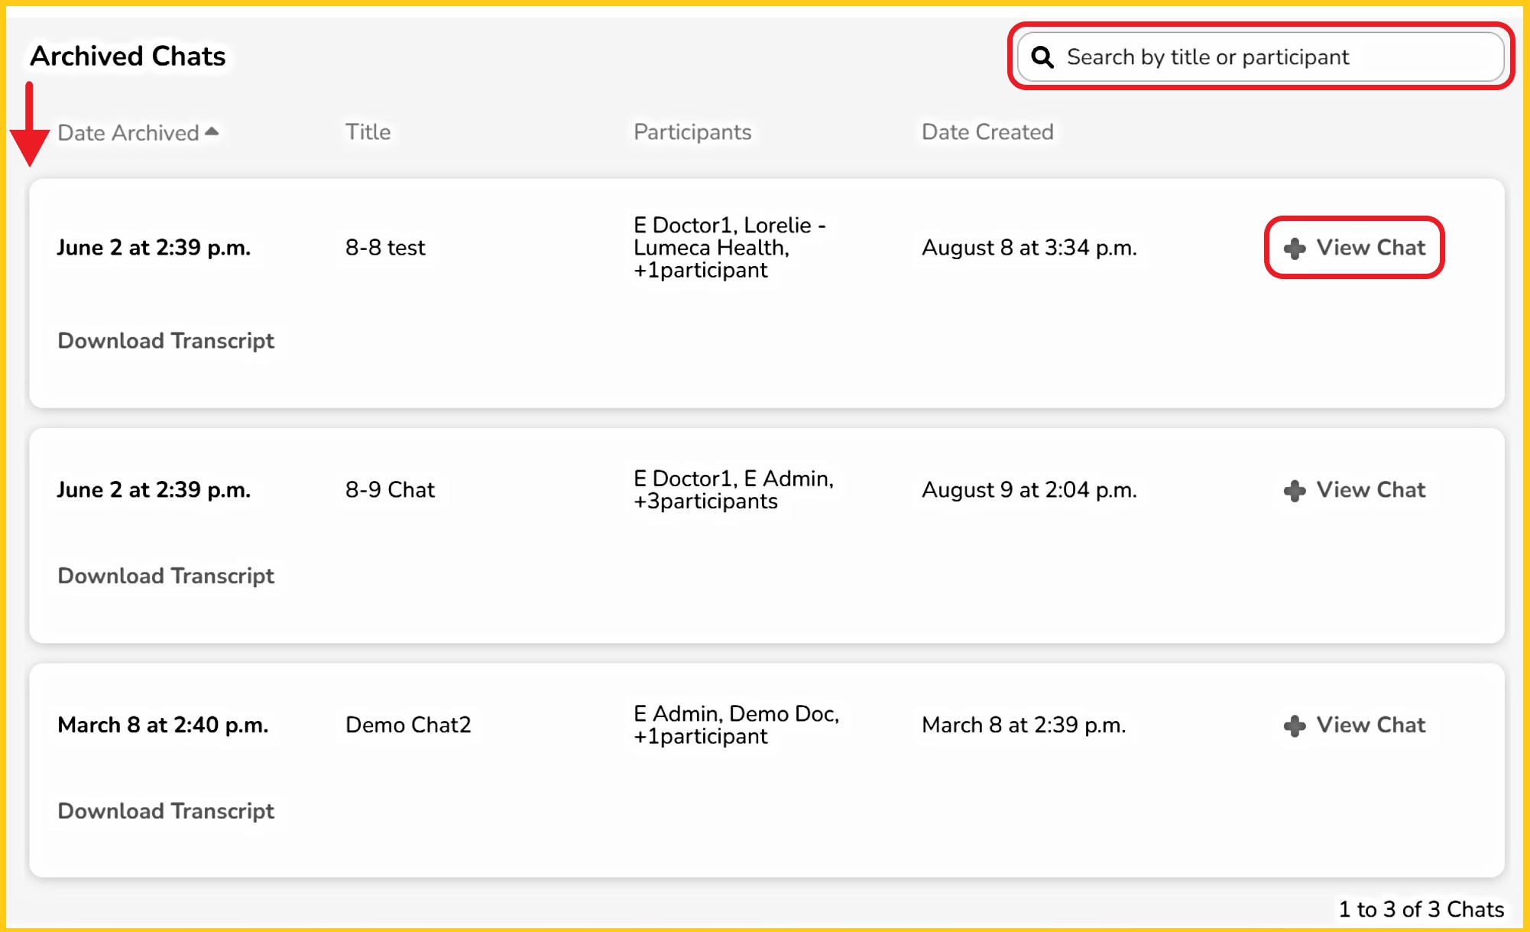Toggle Date Archived sort arrow
Viewport: 1530px width, 932px height.
pos(212,132)
